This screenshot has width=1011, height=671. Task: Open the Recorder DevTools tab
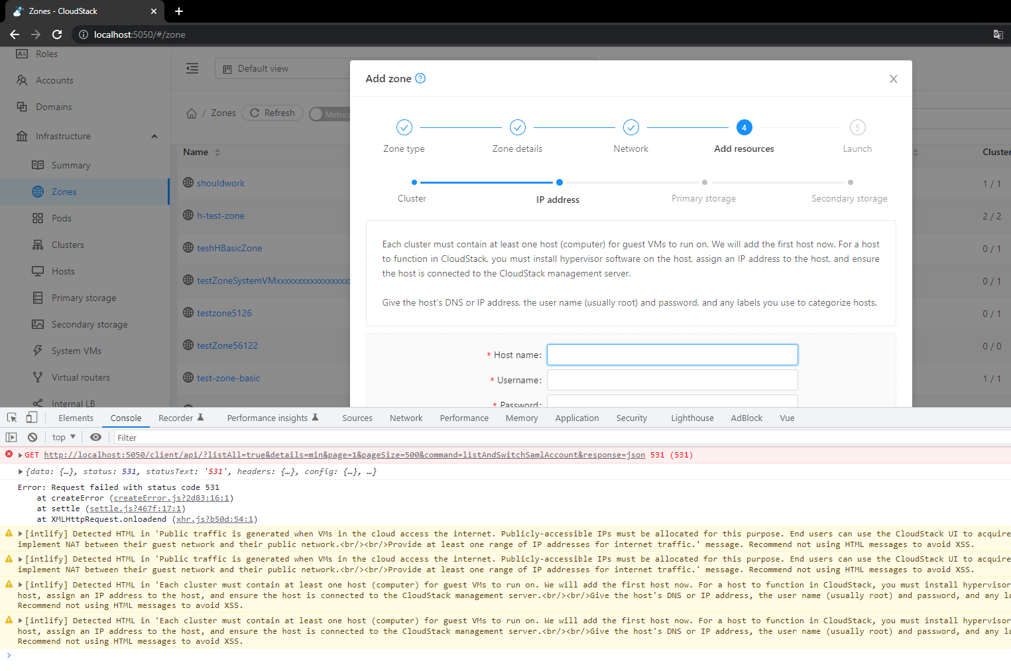(x=181, y=418)
